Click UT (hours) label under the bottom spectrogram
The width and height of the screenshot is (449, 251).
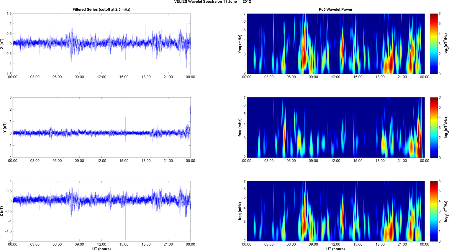[335, 249]
